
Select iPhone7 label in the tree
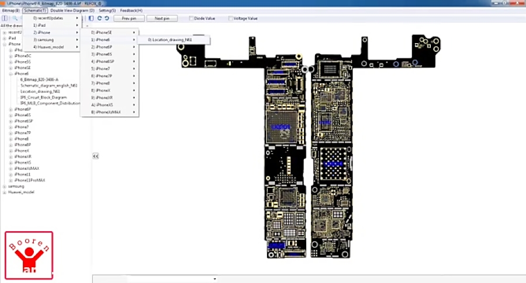(x=22, y=127)
